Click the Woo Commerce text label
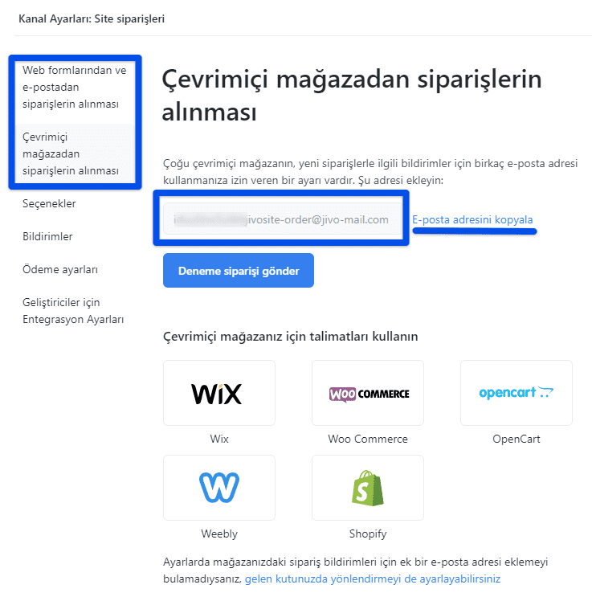The width and height of the screenshot is (592, 601). [368, 439]
